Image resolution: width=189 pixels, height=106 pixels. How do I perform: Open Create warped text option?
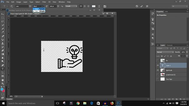(99, 6)
